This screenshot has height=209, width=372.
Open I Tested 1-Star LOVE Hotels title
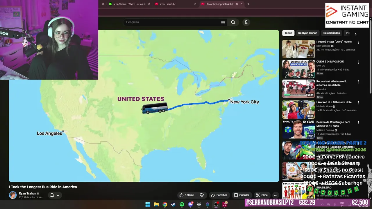[334, 42]
